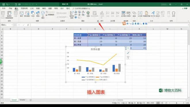The height and width of the screenshot is (107, 190).
Task: Adjust the zoom slider handle
Action: (x=176, y=103)
